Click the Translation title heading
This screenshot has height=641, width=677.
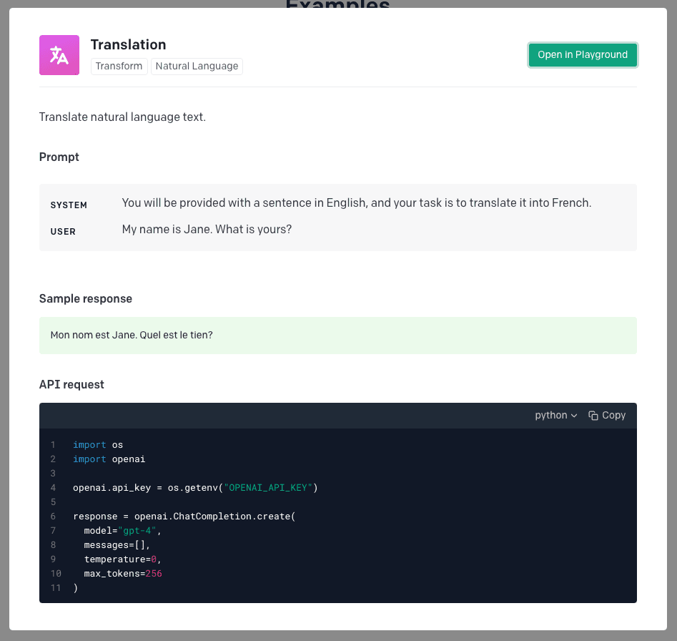[x=128, y=44]
